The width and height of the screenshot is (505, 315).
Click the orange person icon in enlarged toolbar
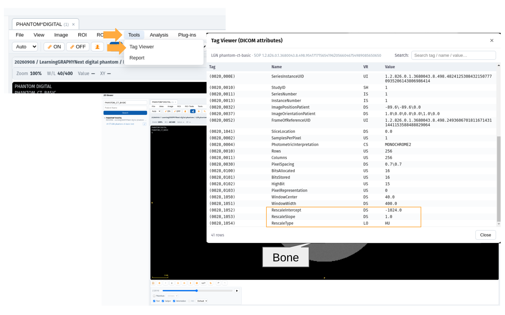98,47
